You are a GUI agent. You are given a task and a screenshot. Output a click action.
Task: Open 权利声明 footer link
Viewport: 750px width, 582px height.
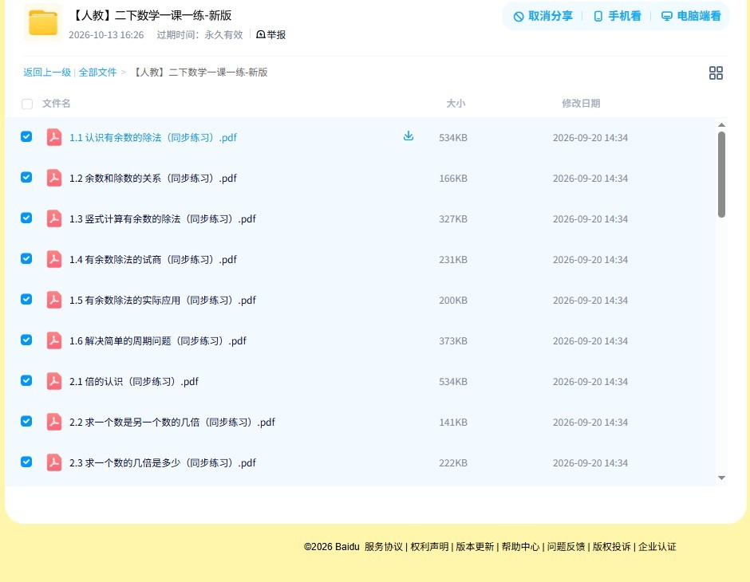point(429,547)
